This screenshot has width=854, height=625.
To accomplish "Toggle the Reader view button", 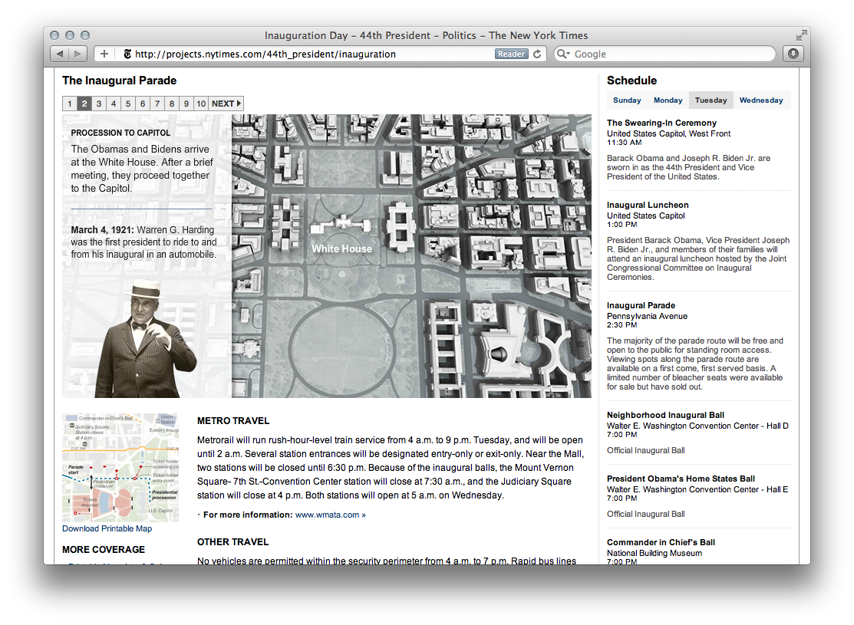I will click(x=511, y=54).
